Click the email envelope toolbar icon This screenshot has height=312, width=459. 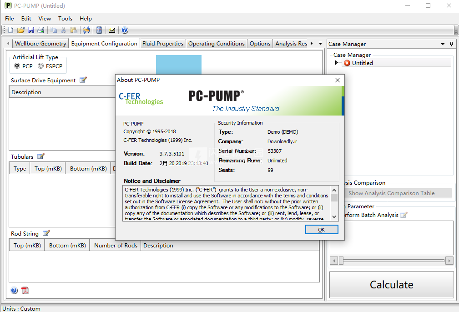coord(112,30)
